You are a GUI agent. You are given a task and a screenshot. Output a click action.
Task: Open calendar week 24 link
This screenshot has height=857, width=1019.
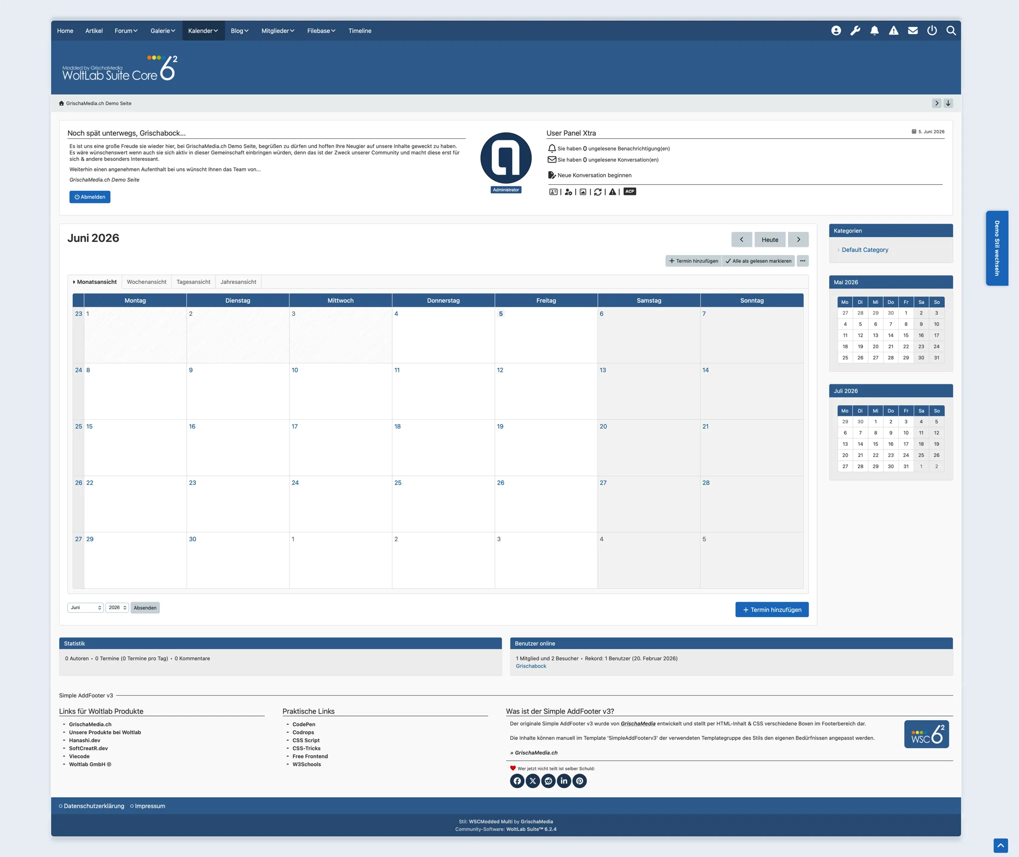(78, 370)
